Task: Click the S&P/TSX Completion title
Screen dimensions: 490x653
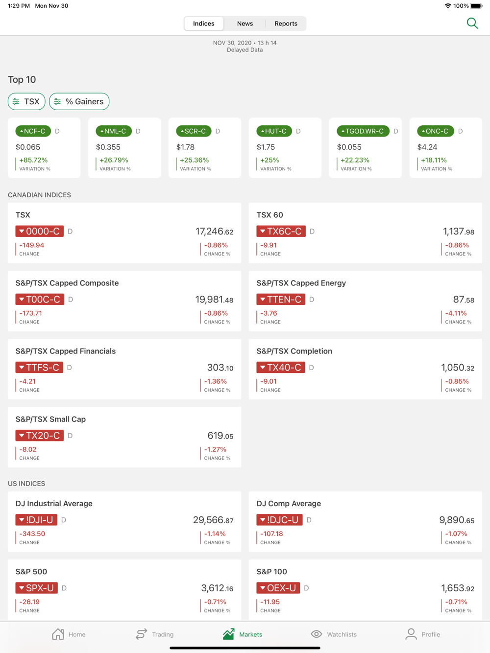Action: click(x=294, y=351)
